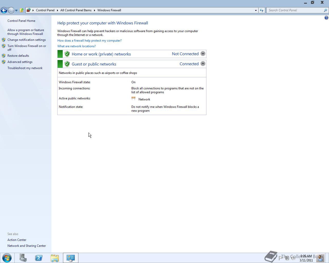Open the Windows Start button
This screenshot has height=263, width=329.
click(7, 258)
